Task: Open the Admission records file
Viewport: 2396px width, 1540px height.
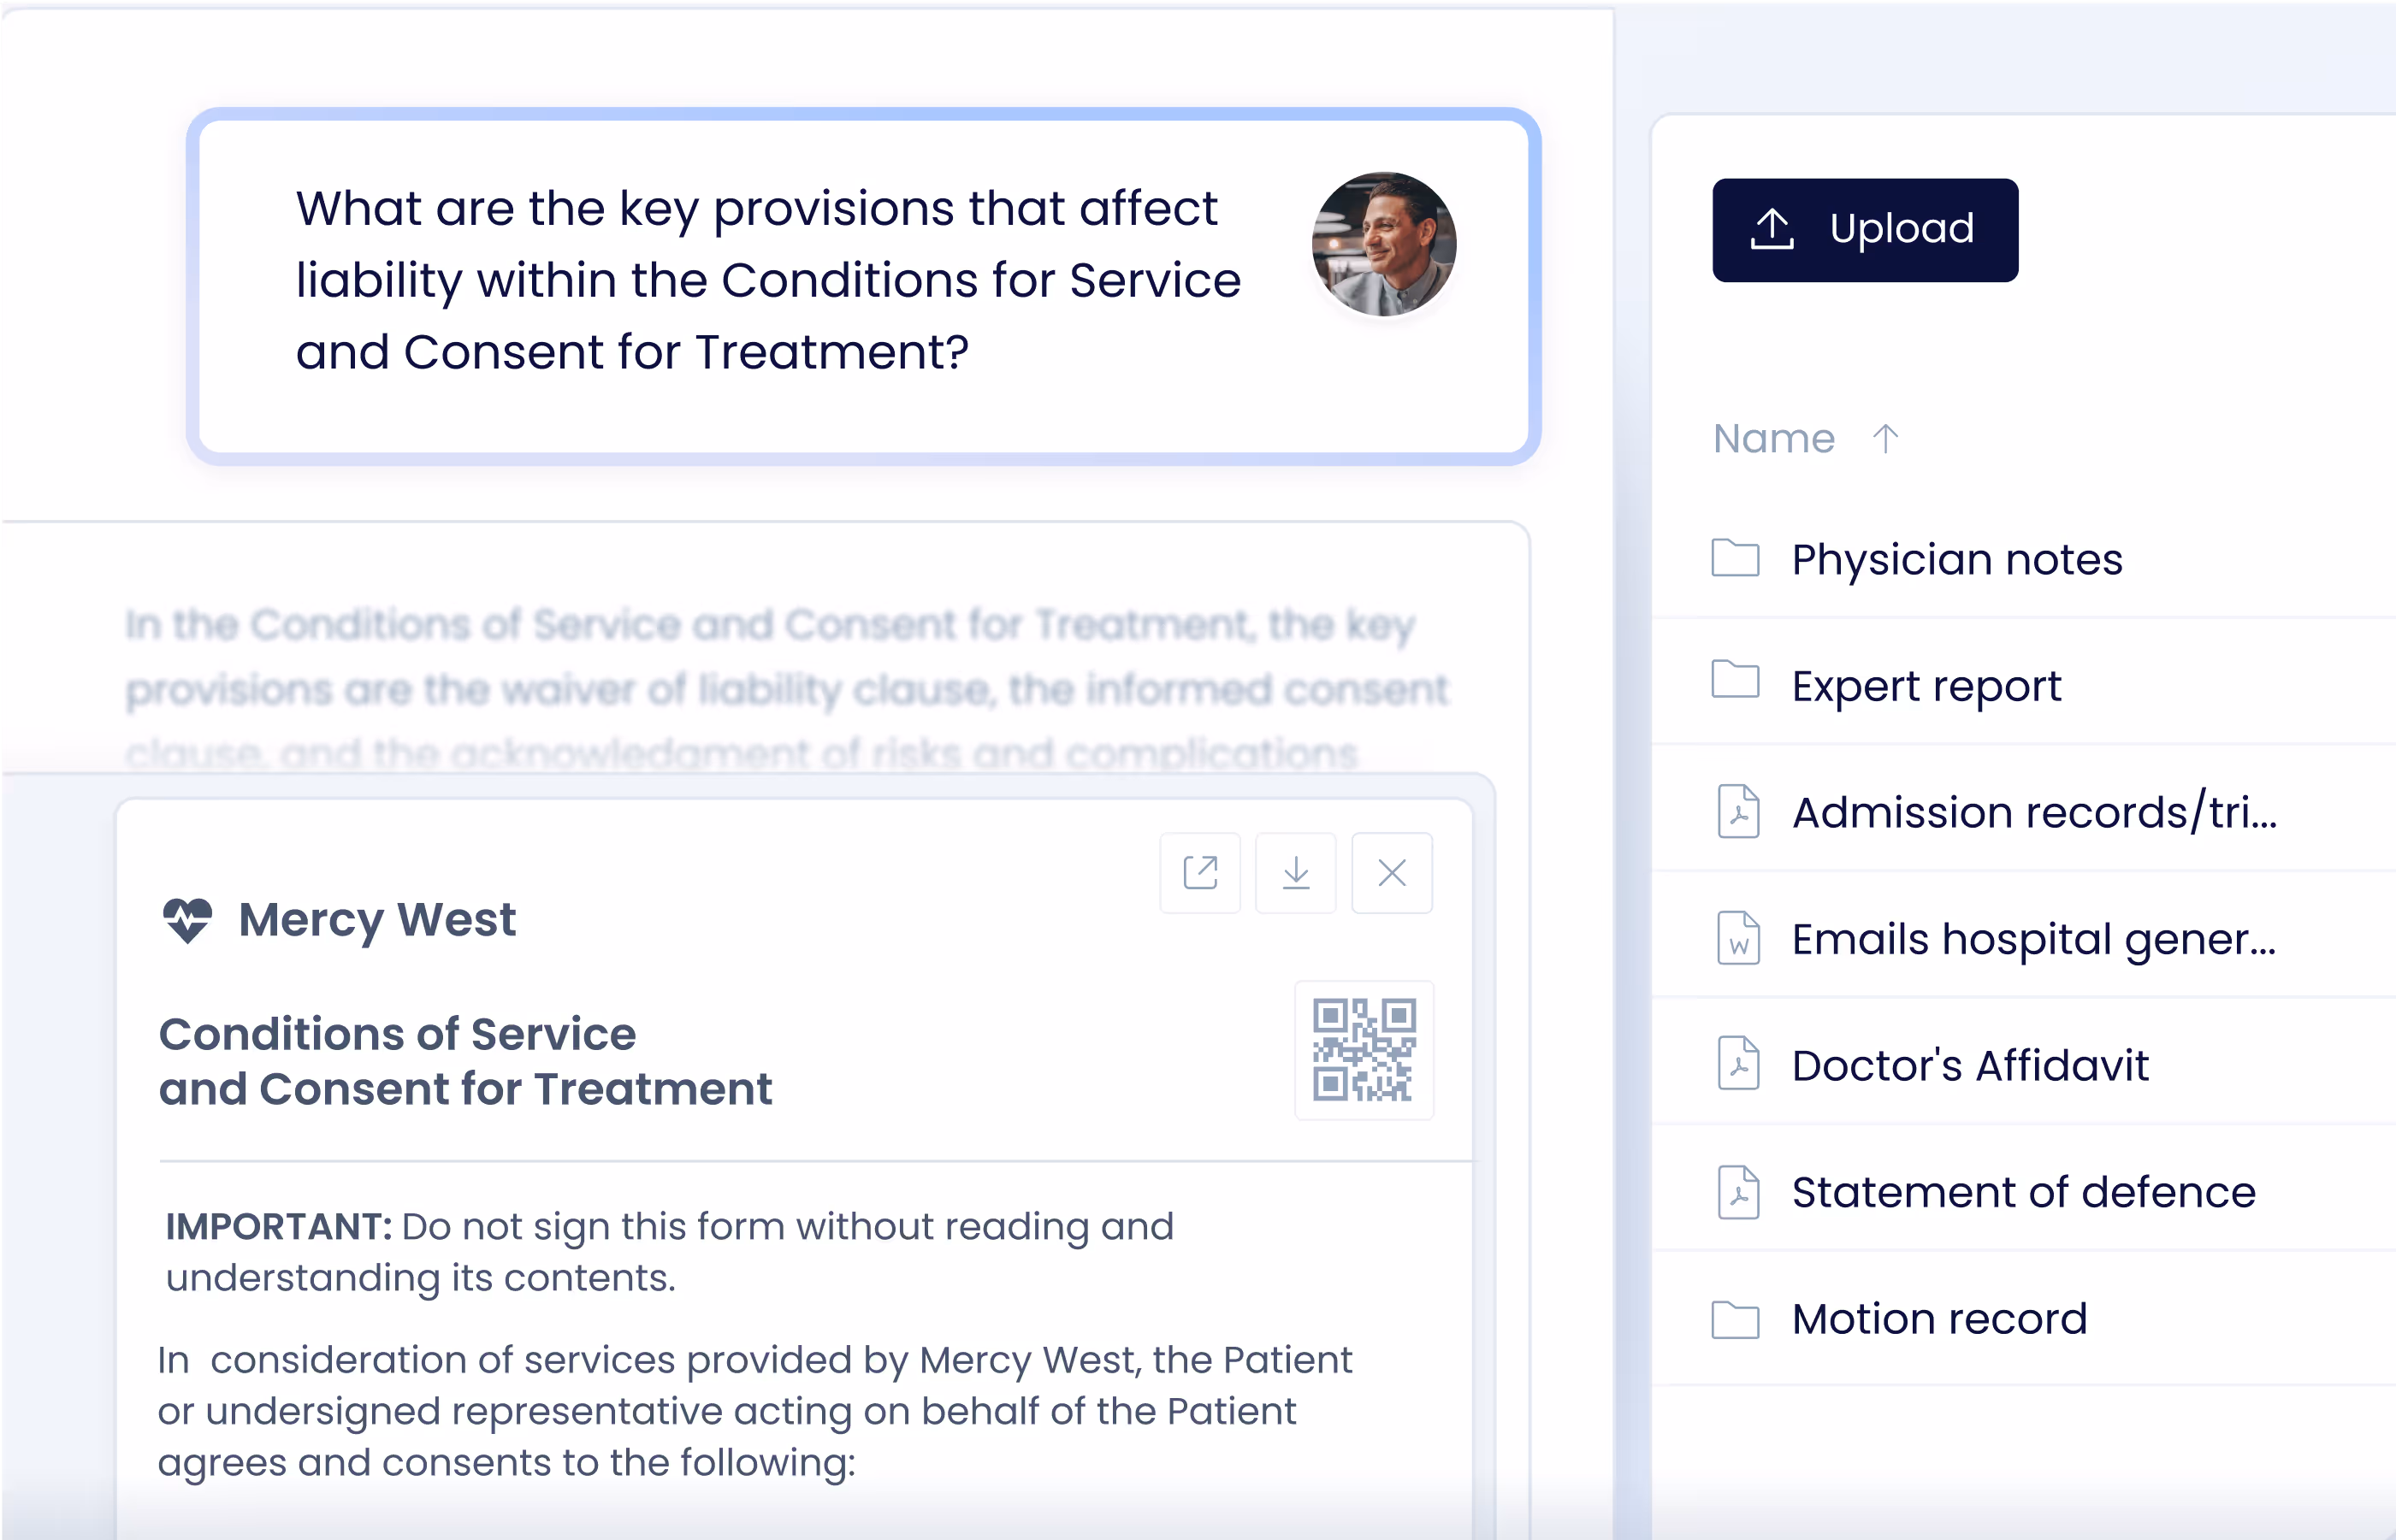Action: (2032, 812)
